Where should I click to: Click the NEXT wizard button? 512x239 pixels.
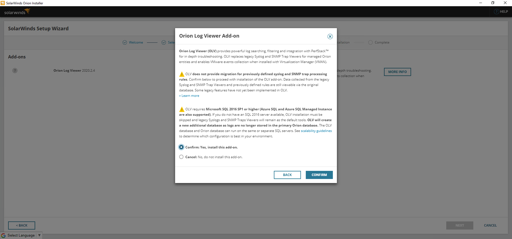tap(460, 225)
